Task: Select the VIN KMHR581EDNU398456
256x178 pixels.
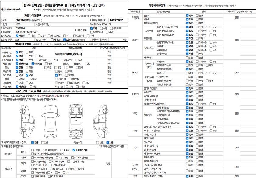Action: (26, 32)
